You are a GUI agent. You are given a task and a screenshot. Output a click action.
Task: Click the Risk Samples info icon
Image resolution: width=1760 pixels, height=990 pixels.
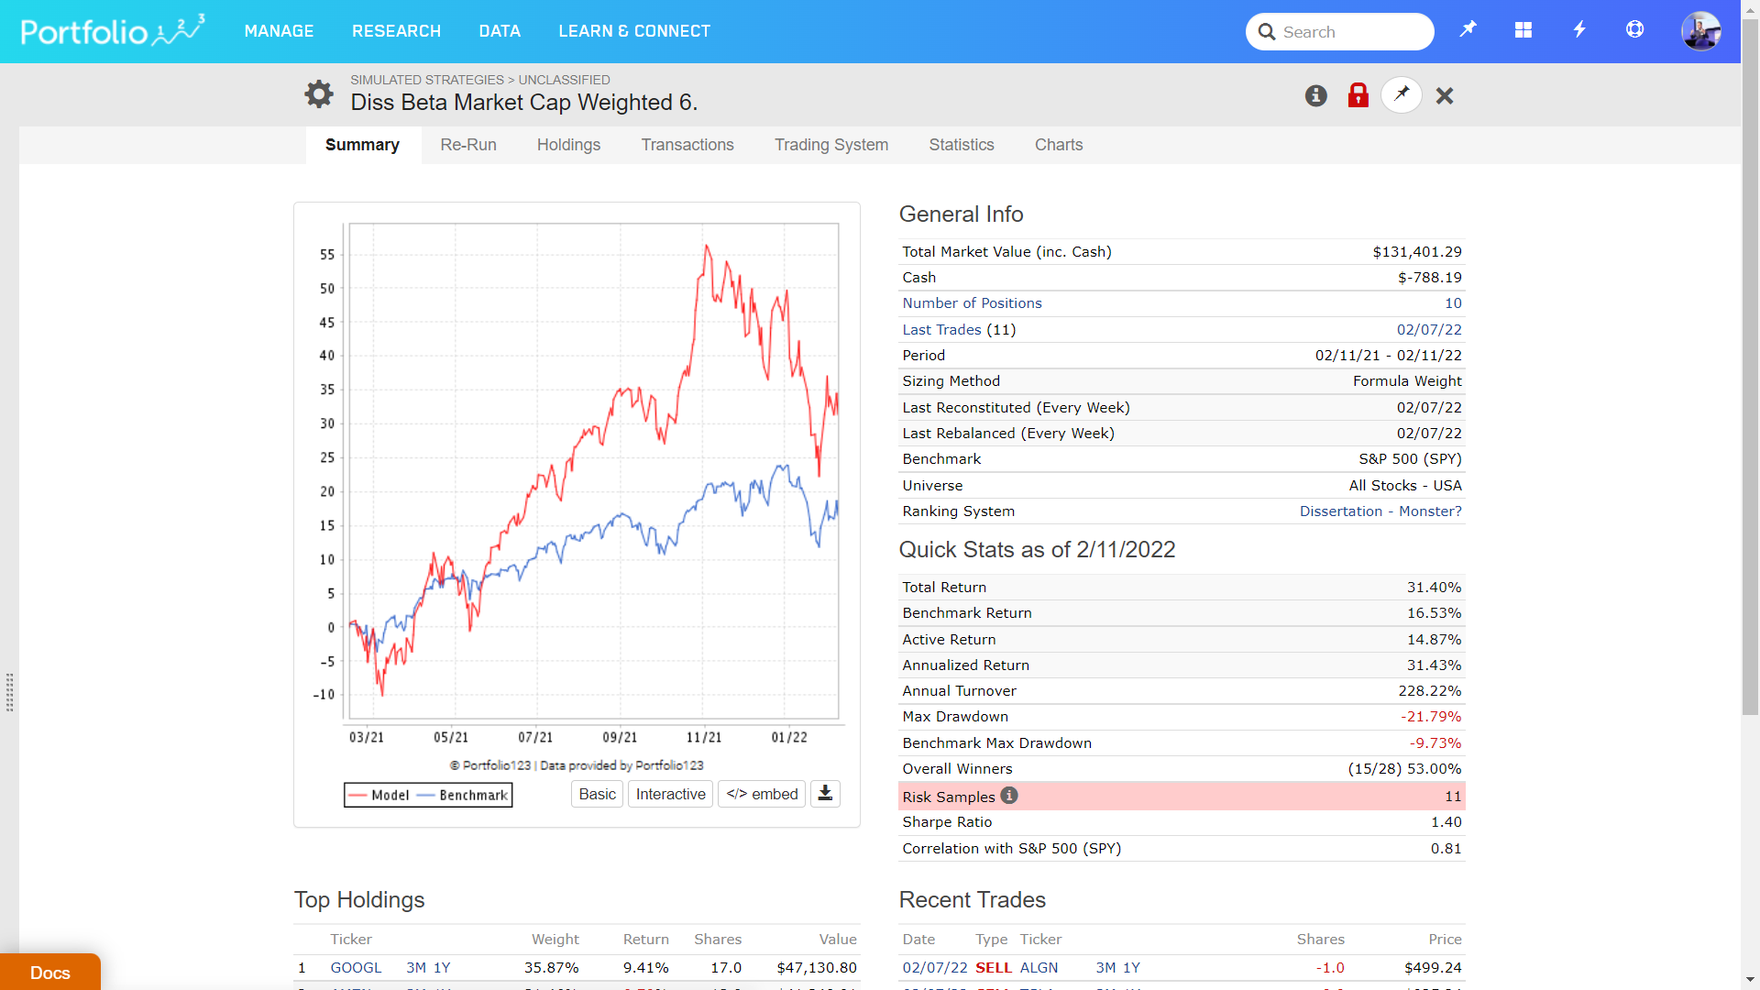1009,796
